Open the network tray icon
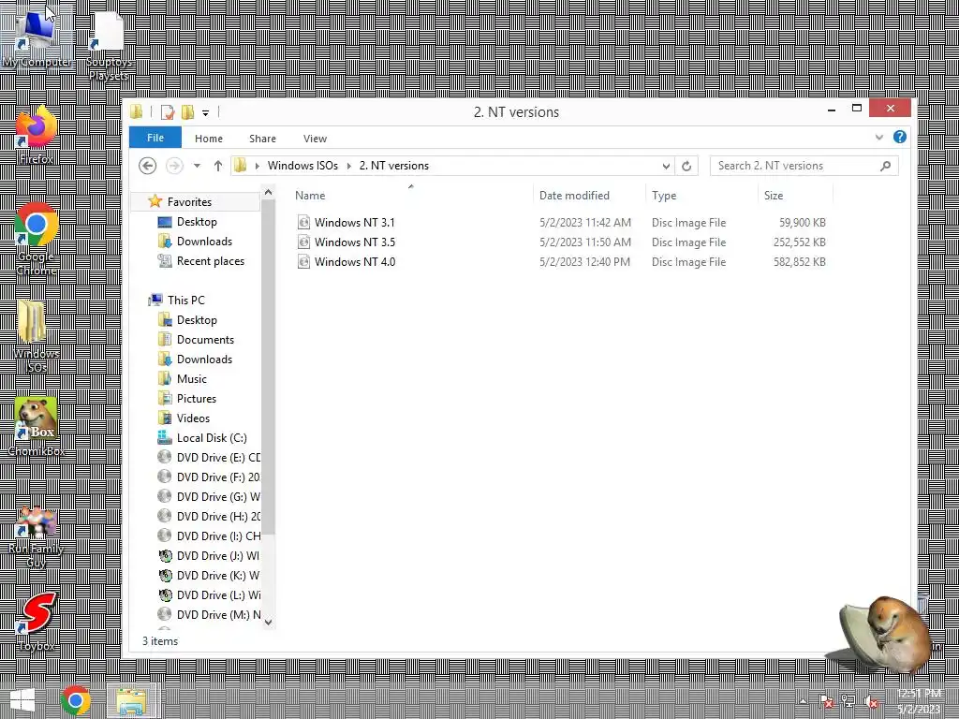 click(848, 701)
